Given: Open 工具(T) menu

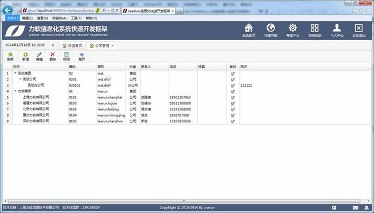Looking at the screenshot, I should [x=76, y=18].
